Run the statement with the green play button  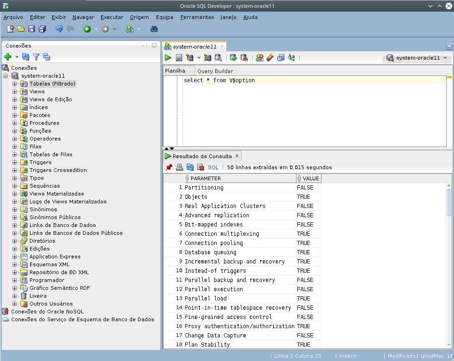click(x=168, y=58)
